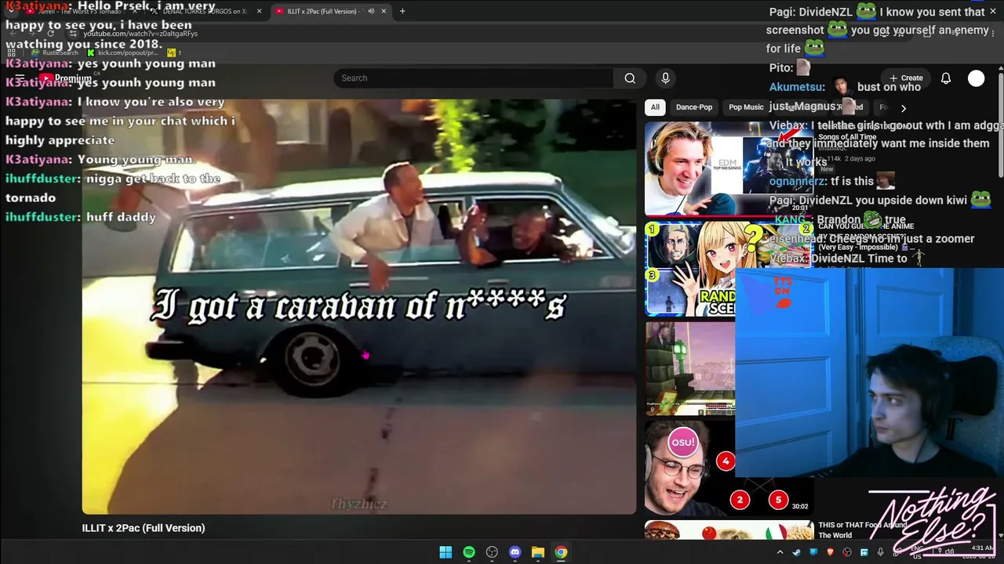Close the ILLIT x 2Pac tab
The width and height of the screenshot is (1004, 564).
pyautogui.click(x=384, y=11)
